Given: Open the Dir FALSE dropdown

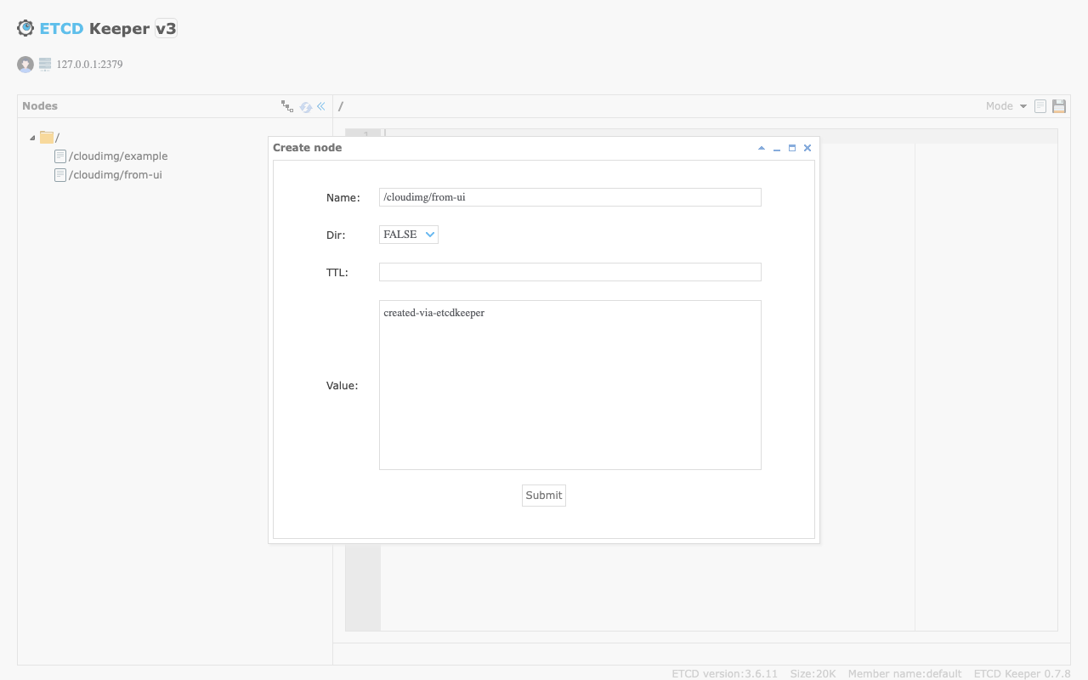Looking at the screenshot, I should (x=409, y=235).
